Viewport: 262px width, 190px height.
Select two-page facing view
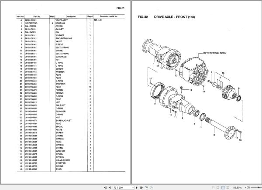pyautogui.click(x=223, y=187)
